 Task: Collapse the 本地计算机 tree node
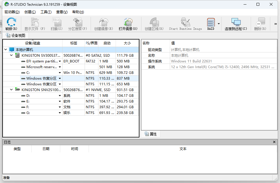(6, 50)
